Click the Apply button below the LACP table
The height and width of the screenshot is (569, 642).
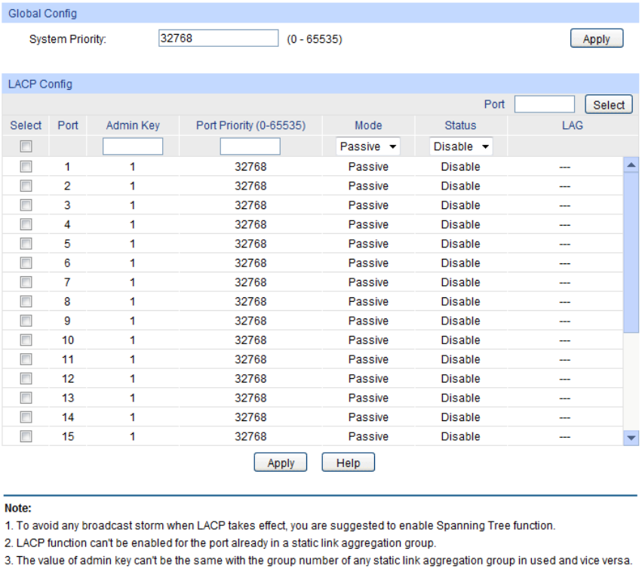[281, 463]
